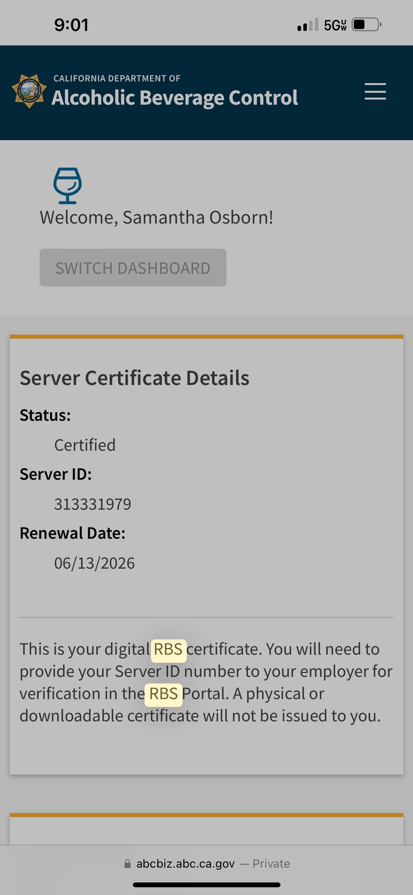This screenshot has height=895, width=413.
Task: Tap the battery status icon
Action: (x=366, y=25)
